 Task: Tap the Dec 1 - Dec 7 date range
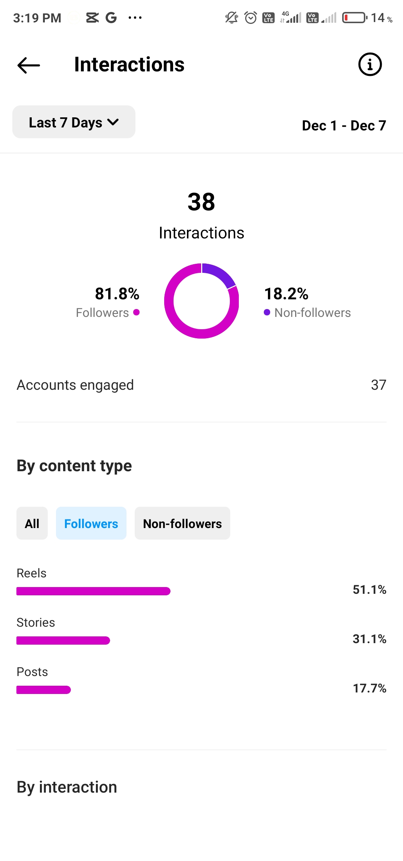click(344, 126)
